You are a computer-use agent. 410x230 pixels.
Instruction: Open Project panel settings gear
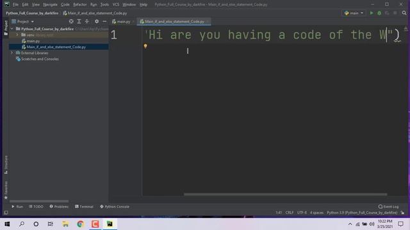pyautogui.click(x=97, y=22)
